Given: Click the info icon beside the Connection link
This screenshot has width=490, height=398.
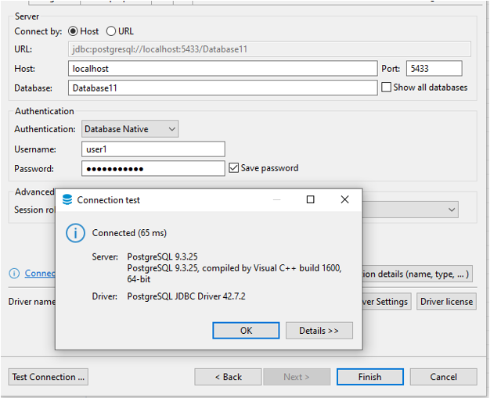Looking at the screenshot, I should tap(14, 273).
